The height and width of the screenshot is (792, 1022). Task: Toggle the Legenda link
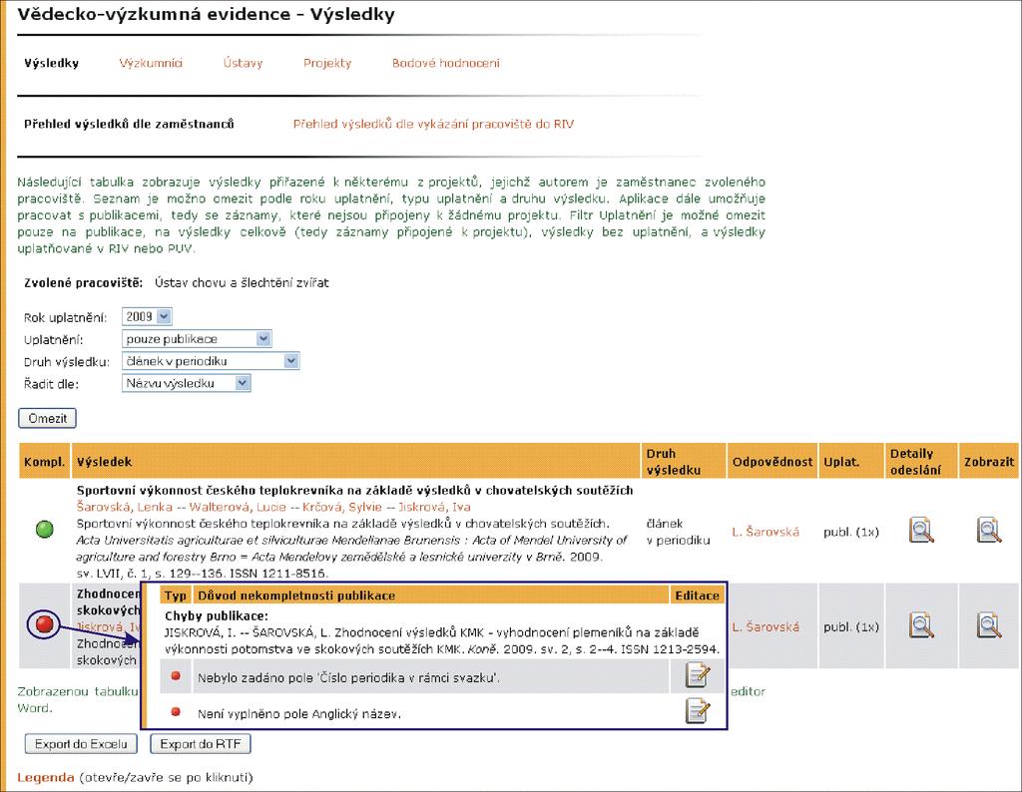46,777
